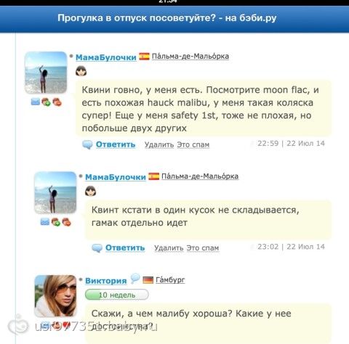Mark the 23:02 comment as Это спам
Viewport: 349px width, 344px height.
(x=203, y=248)
